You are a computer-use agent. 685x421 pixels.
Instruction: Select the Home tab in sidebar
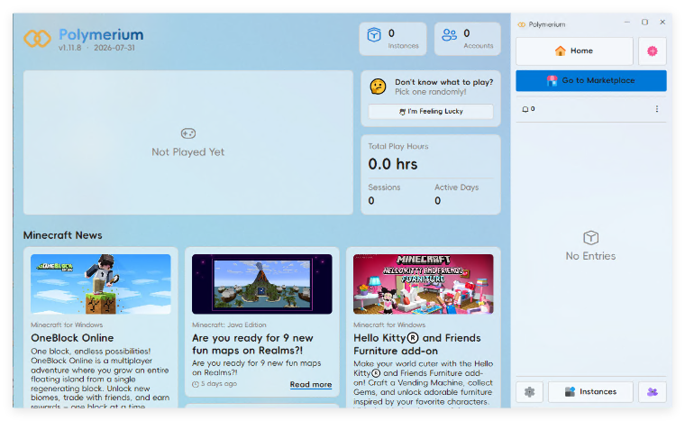pos(574,51)
